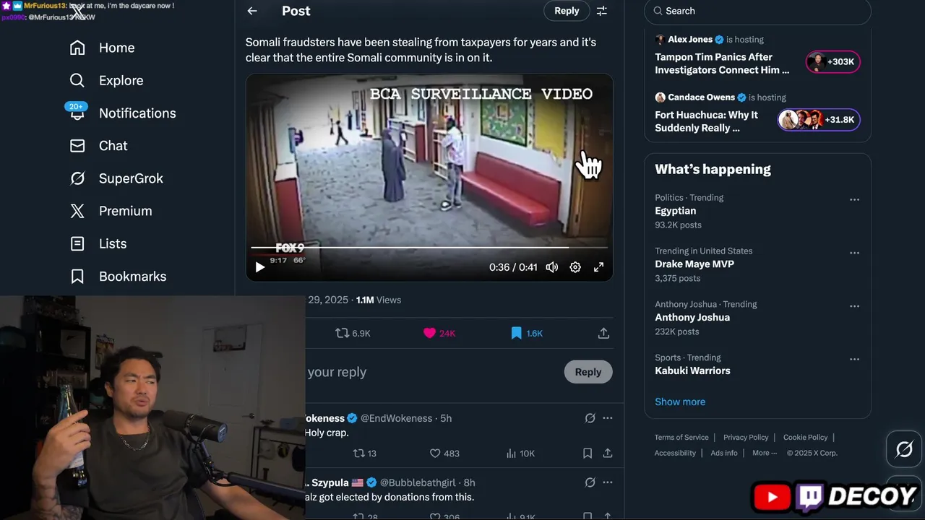925x520 pixels.
Task: Click Grok icon on EndWokeness reply
Action: [590, 418]
